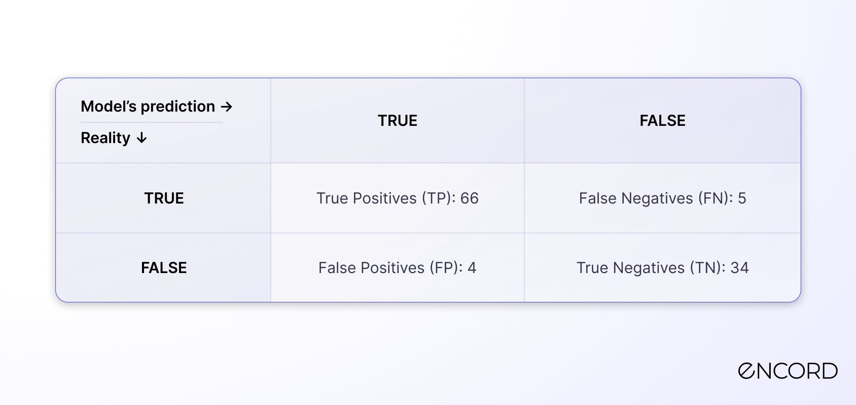Screen dimensions: 856x405
Task: Click the false positives count 4
Action: (472, 268)
